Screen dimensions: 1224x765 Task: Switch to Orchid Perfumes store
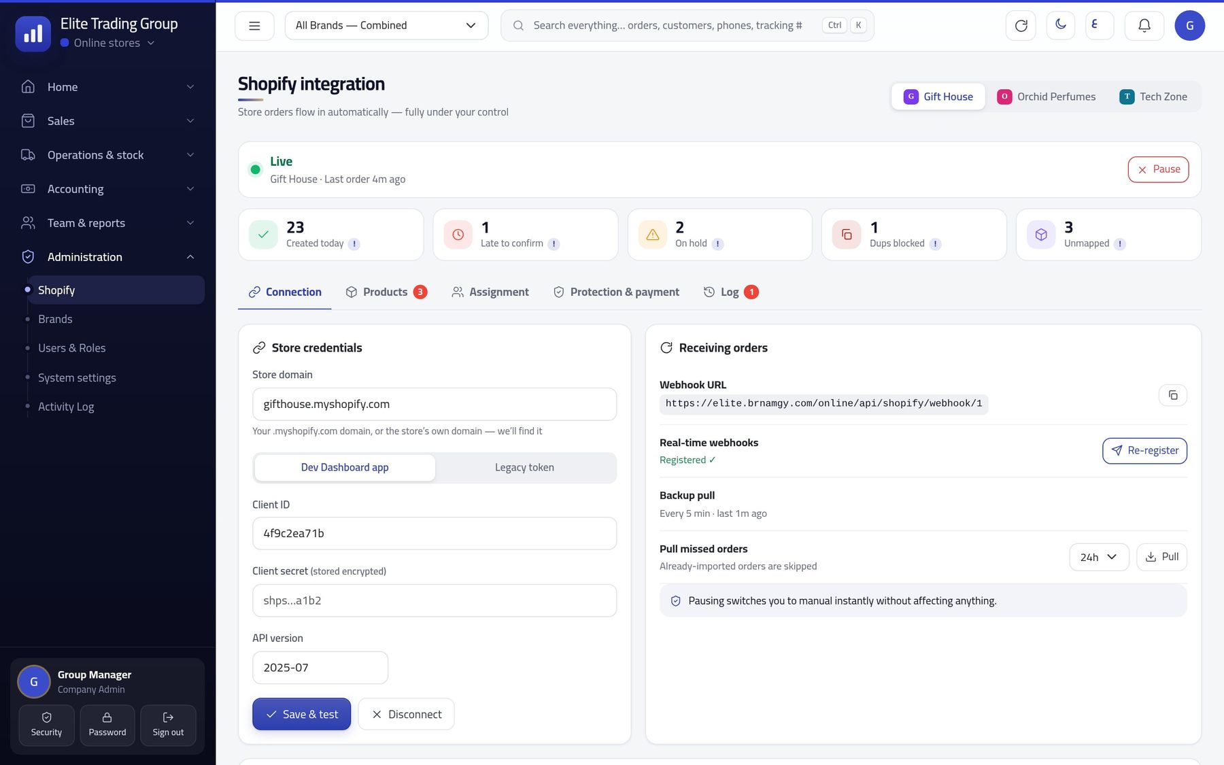coord(1046,97)
